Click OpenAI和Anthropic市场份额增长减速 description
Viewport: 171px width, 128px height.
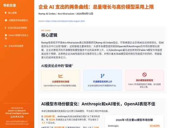point(60,86)
